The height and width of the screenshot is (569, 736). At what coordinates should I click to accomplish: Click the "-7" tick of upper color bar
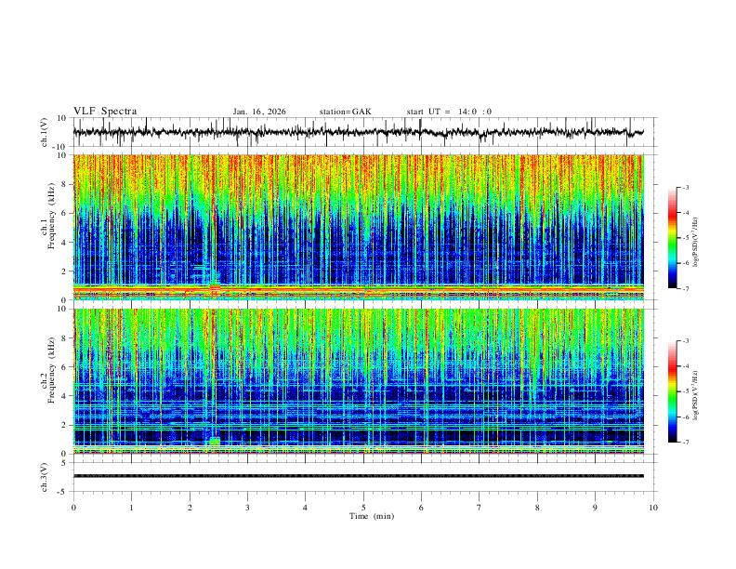pyautogui.click(x=685, y=288)
